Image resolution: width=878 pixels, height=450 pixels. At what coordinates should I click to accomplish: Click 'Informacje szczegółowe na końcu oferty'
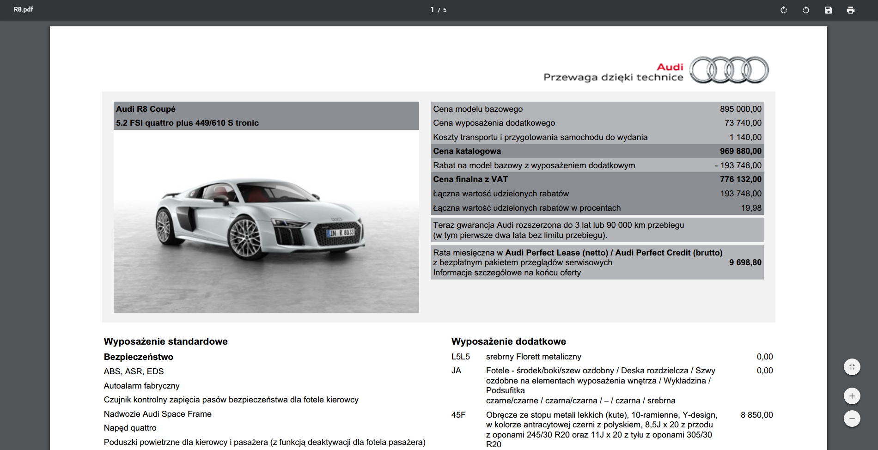[507, 273]
